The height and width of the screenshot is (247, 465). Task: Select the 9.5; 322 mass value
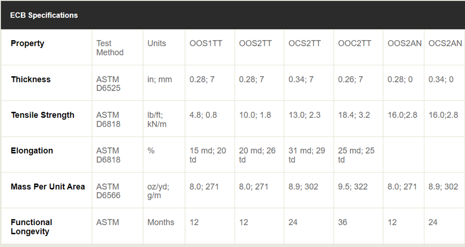(x=352, y=186)
